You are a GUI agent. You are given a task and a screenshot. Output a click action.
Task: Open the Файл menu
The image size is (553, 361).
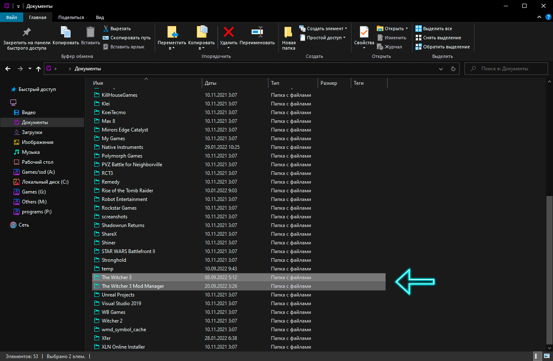coord(12,17)
